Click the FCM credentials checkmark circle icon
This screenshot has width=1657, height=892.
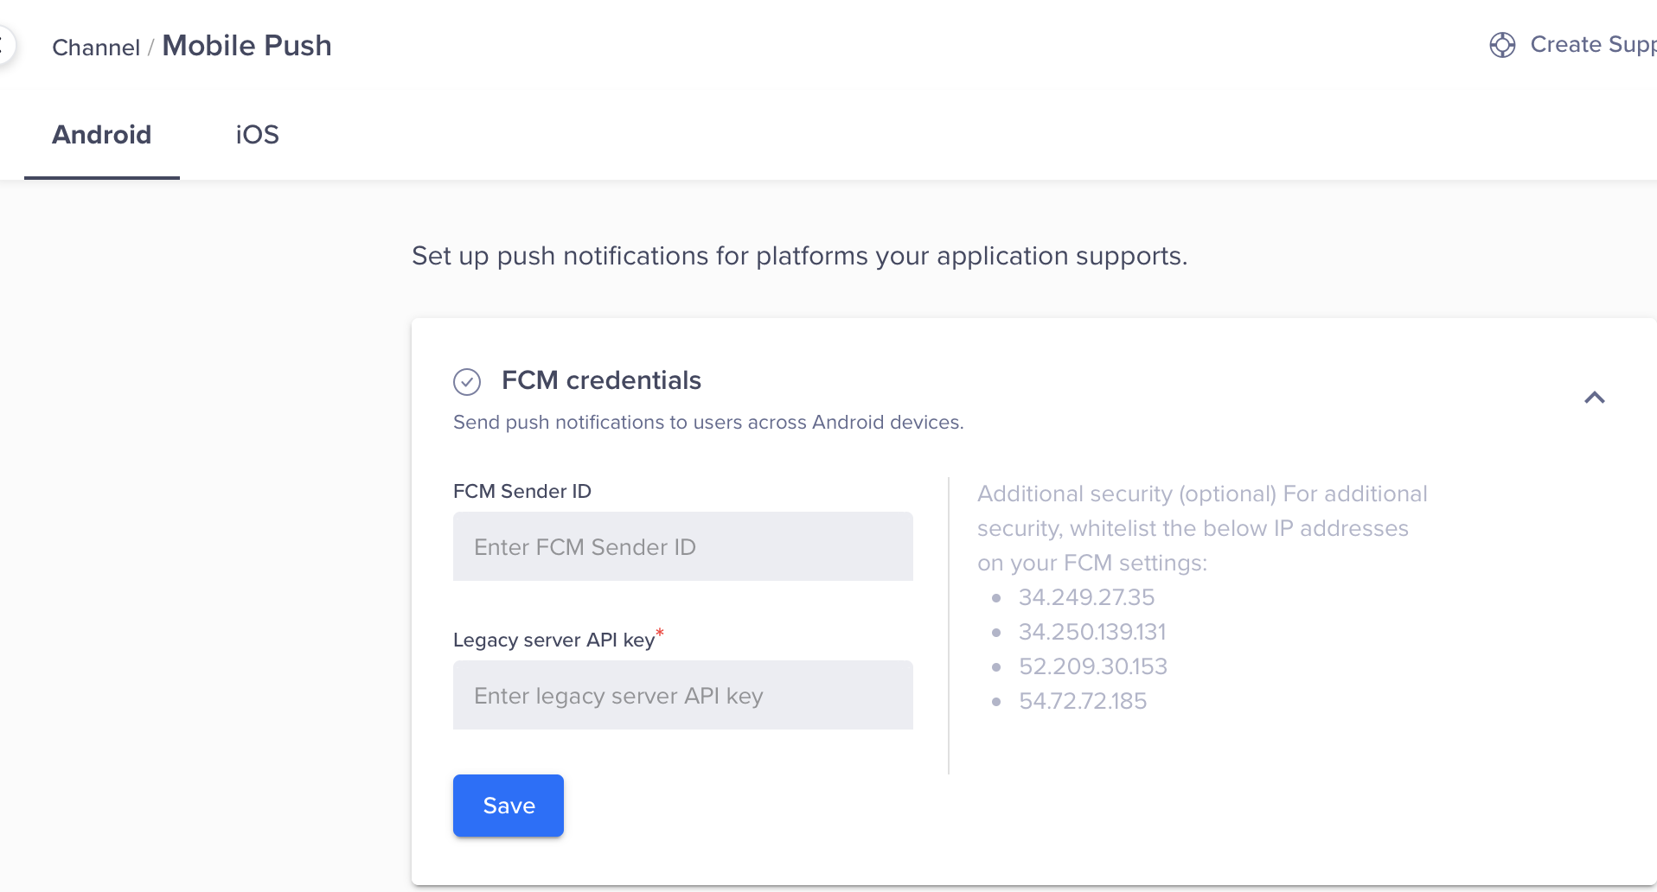click(467, 381)
